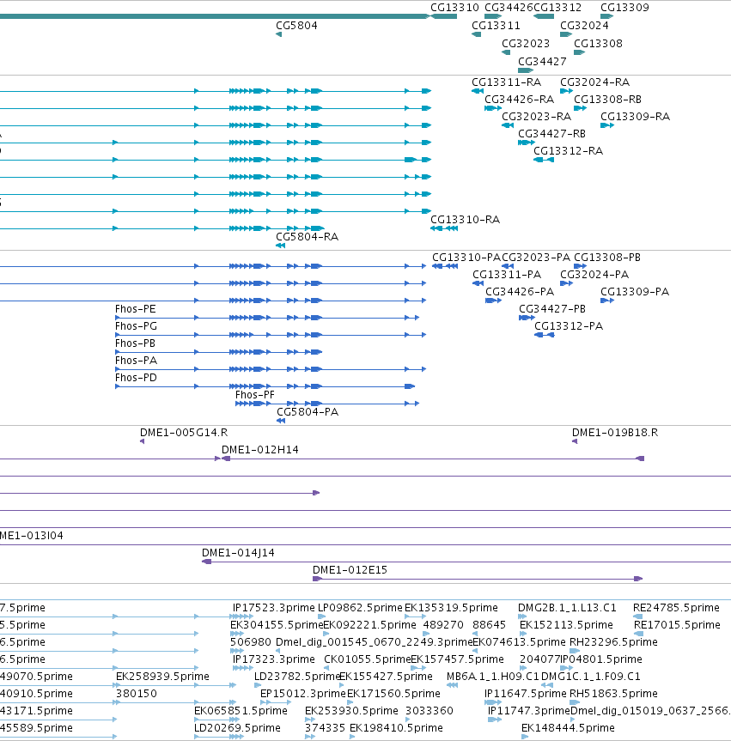This screenshot has height=741, width=731.
Task: Click clone DME1-014J14
Action: pyautogui.click(x=238, y=553)
